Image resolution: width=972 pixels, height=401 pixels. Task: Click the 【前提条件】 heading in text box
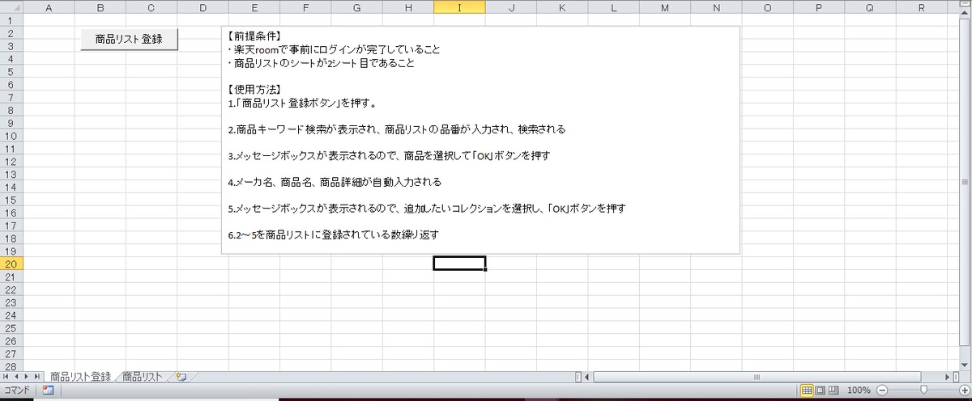coord(254,36)
